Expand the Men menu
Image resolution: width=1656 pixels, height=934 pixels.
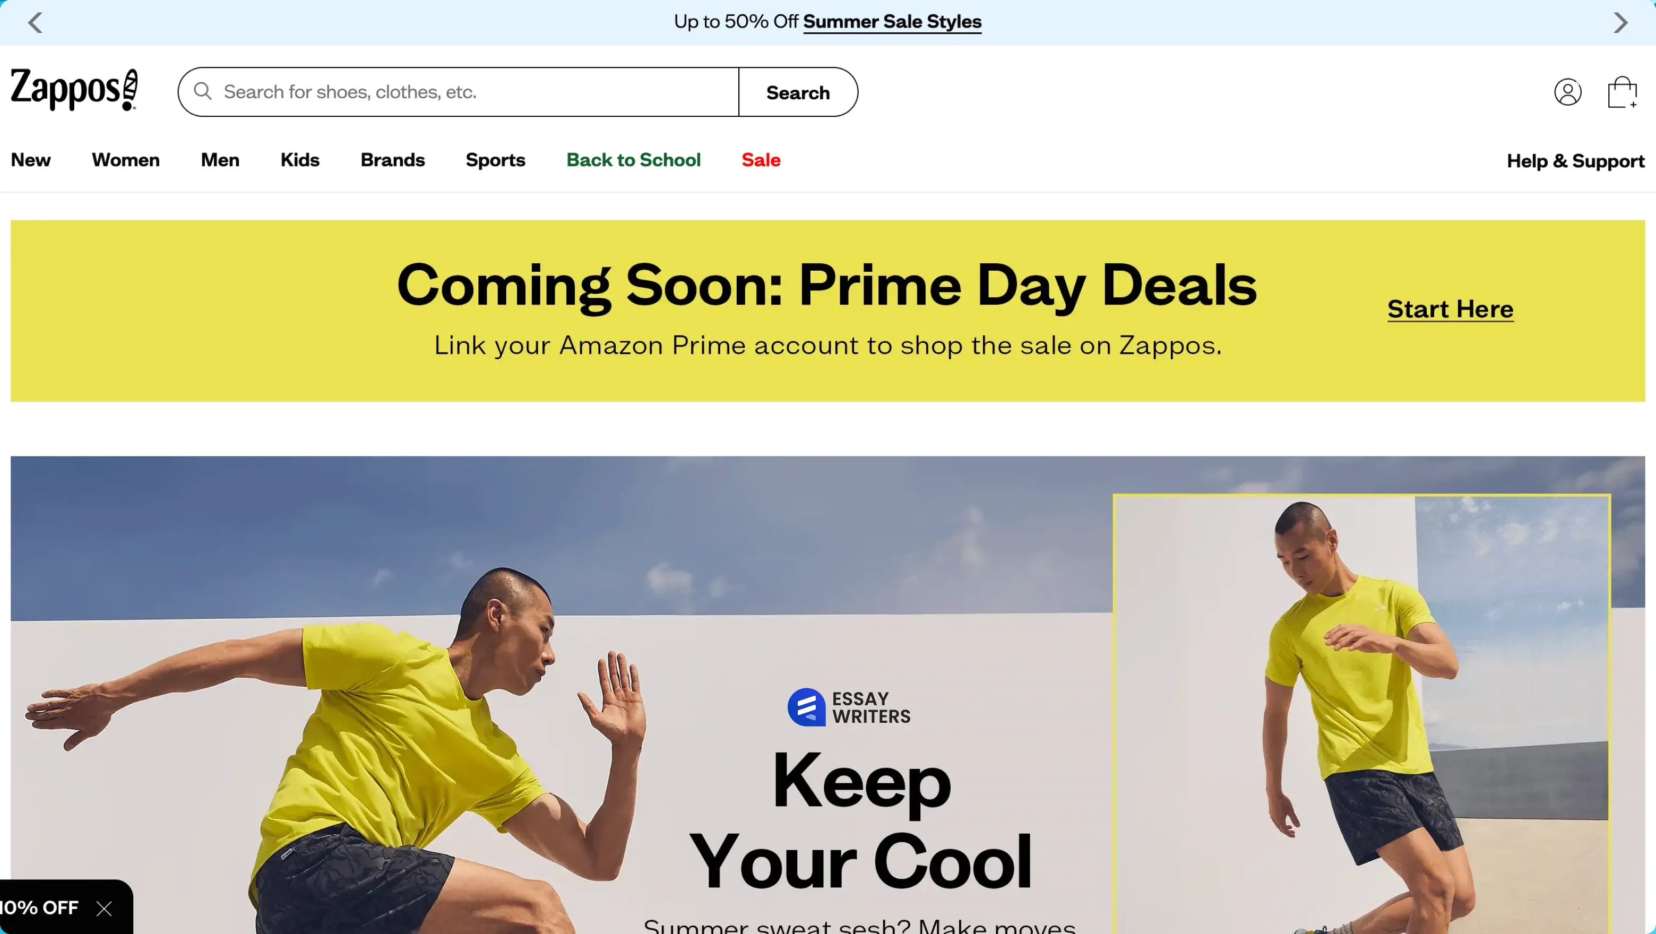(220, 160)
